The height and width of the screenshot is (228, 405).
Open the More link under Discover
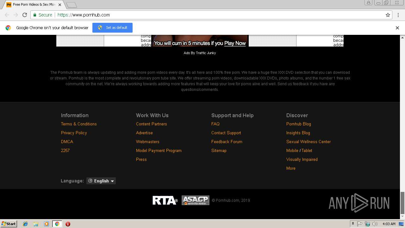pyautogui.click(x=291, y=168)
